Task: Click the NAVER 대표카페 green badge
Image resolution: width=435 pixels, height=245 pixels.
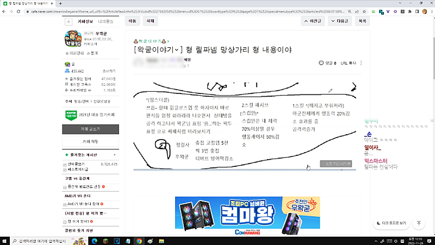Action: [71, 115]
